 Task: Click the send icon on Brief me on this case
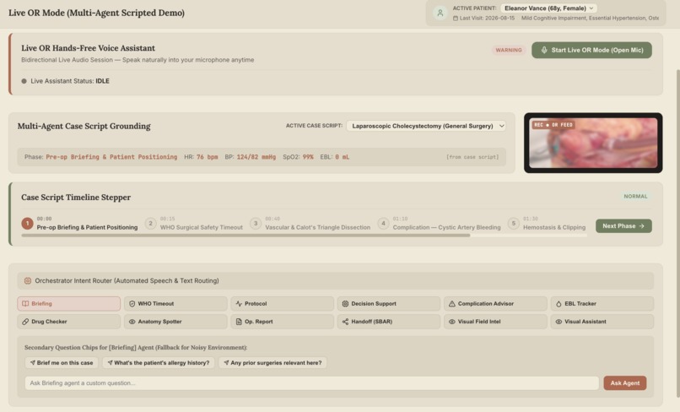(x=33, y=362)
